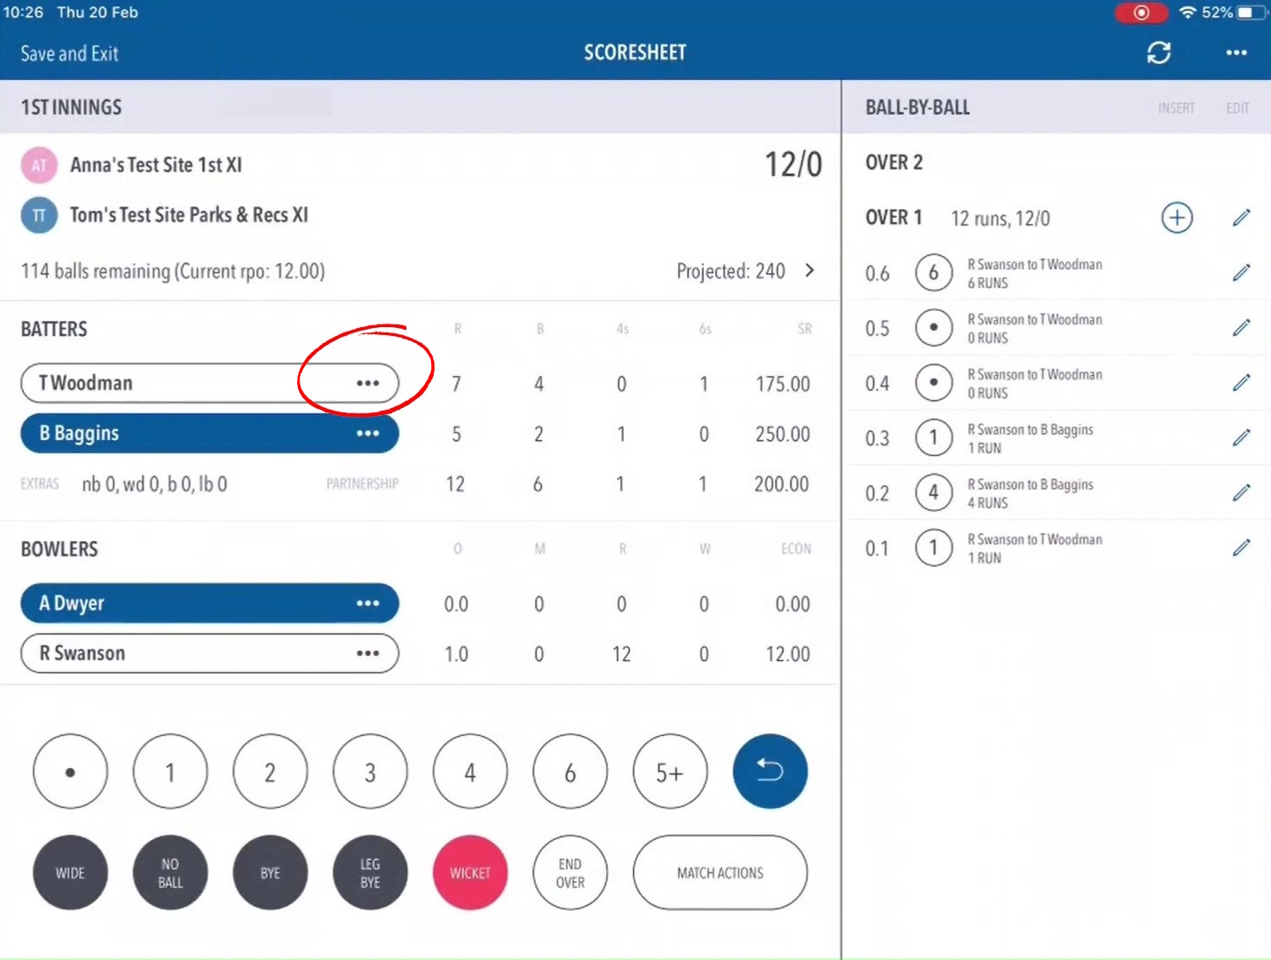Select A Dwyer as bowler
The image size is (1271, 960).
[x=210, y=604]
